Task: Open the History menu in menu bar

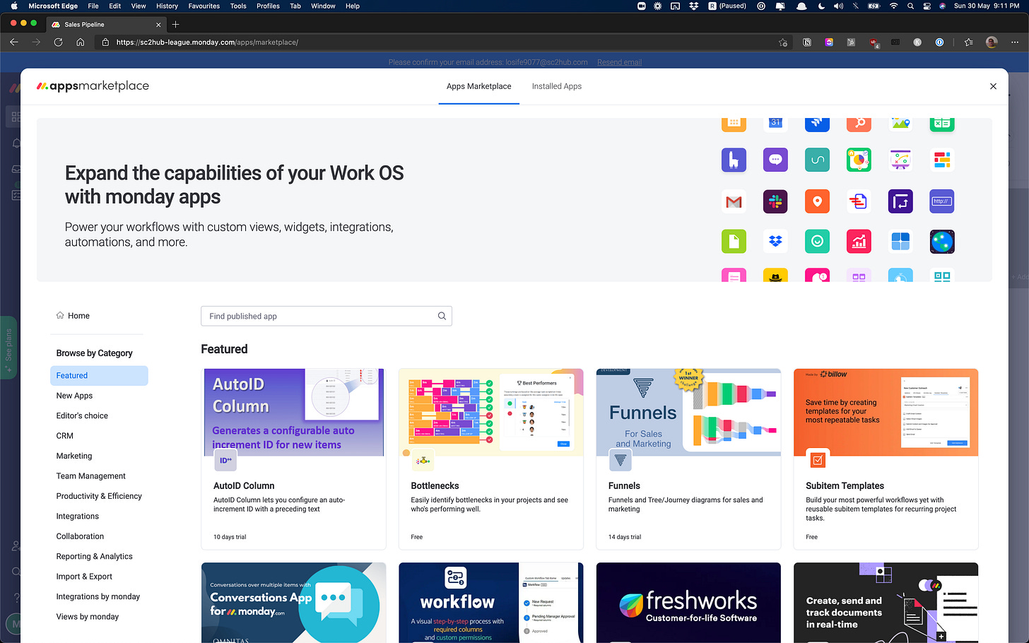Action: [167, 6]
